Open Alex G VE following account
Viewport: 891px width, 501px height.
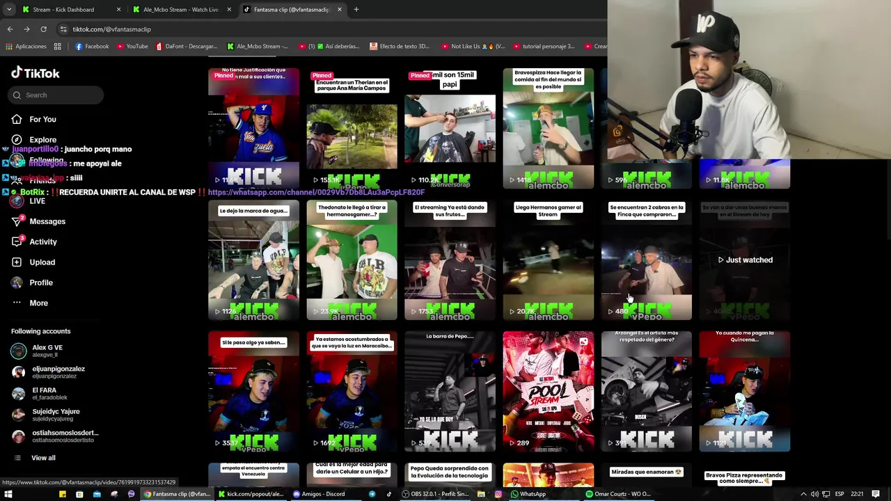(x=55, y=351)
